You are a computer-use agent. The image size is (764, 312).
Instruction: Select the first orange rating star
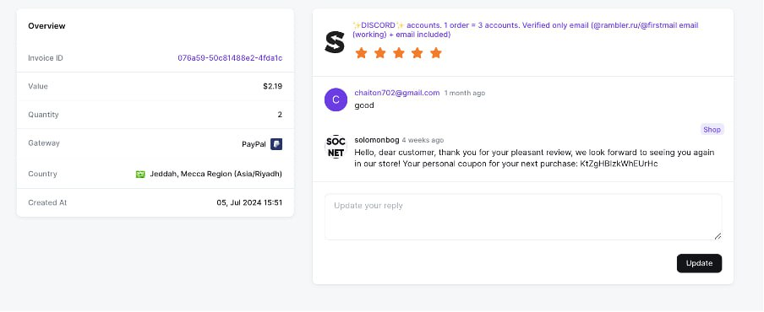point(361,52)
